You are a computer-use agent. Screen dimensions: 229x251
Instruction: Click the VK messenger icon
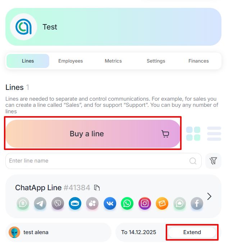110,204
